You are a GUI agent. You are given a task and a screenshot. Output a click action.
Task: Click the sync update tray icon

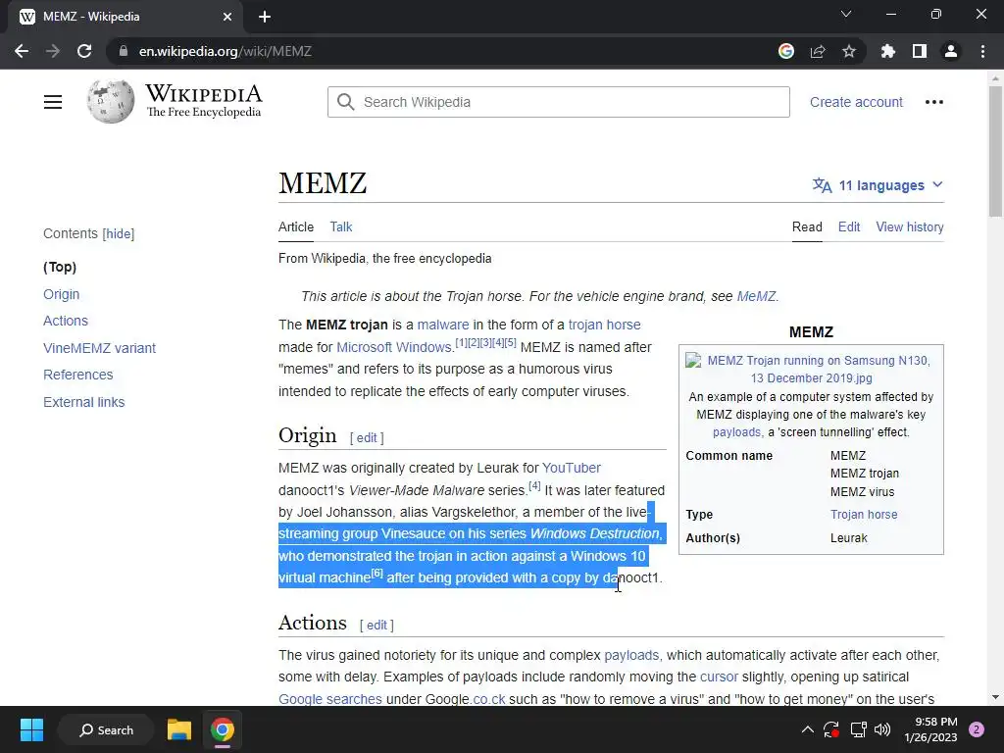pos(831,729)
